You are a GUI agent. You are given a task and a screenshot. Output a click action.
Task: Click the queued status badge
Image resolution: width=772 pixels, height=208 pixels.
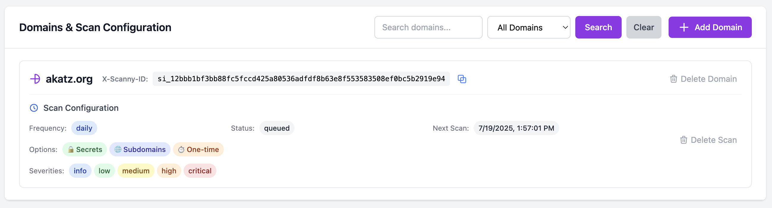[x=277, y=128]
